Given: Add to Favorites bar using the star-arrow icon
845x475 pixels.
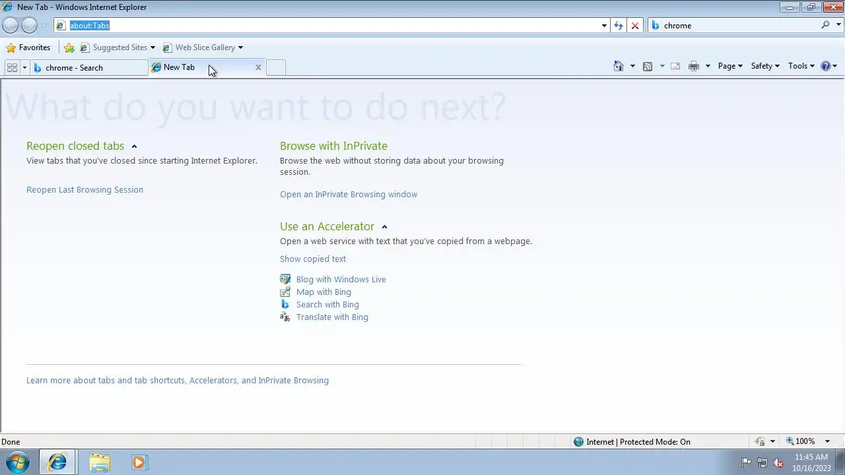Looking at the screenshot, I should 69,47.
